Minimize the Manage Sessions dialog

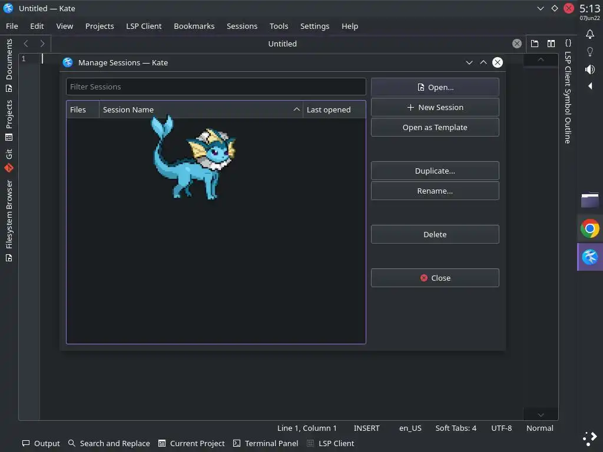point(469,62)
